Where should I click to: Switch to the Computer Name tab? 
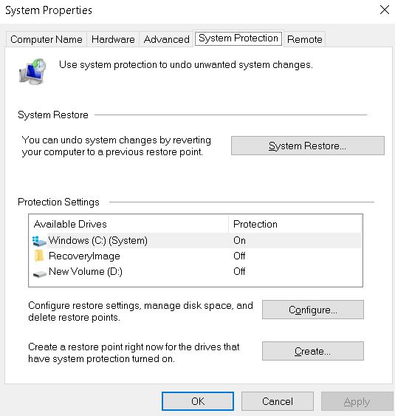click(47, 39)
